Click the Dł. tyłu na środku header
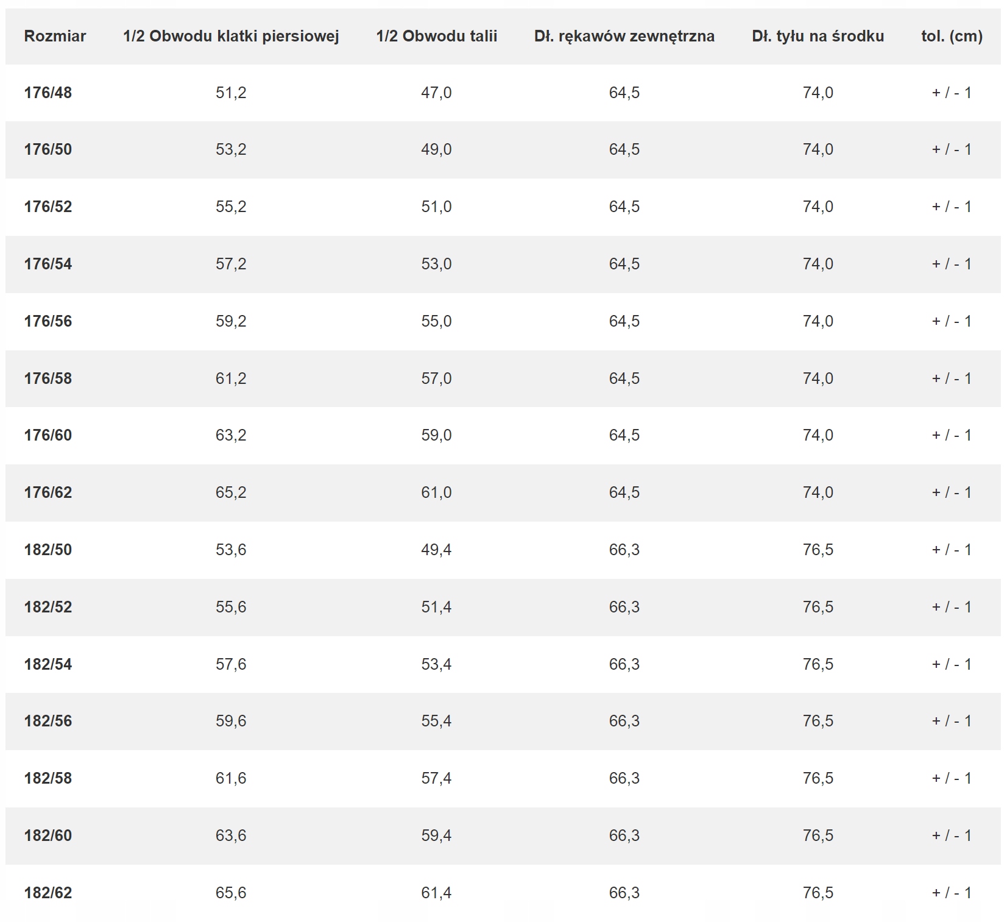Viewport: 1007px width, 922px height. pyautogui.click(x=818, y=36)
